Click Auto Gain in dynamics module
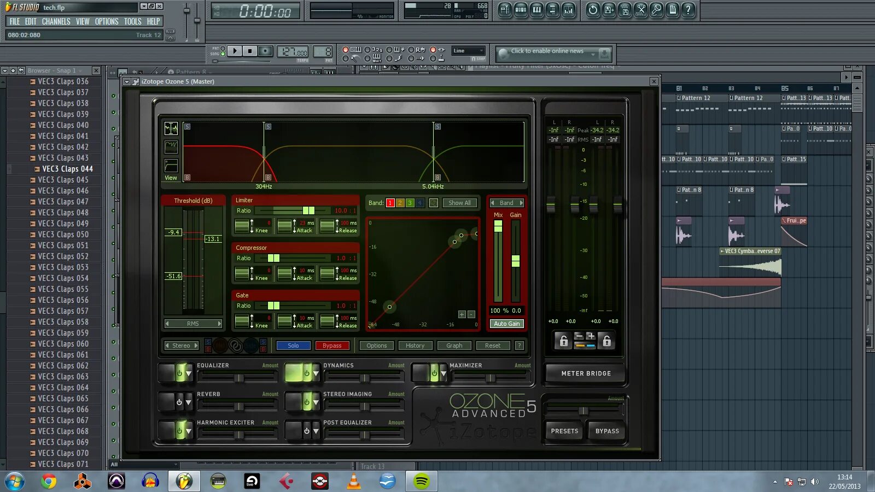875x492 pixels. (x=507, y=324)
